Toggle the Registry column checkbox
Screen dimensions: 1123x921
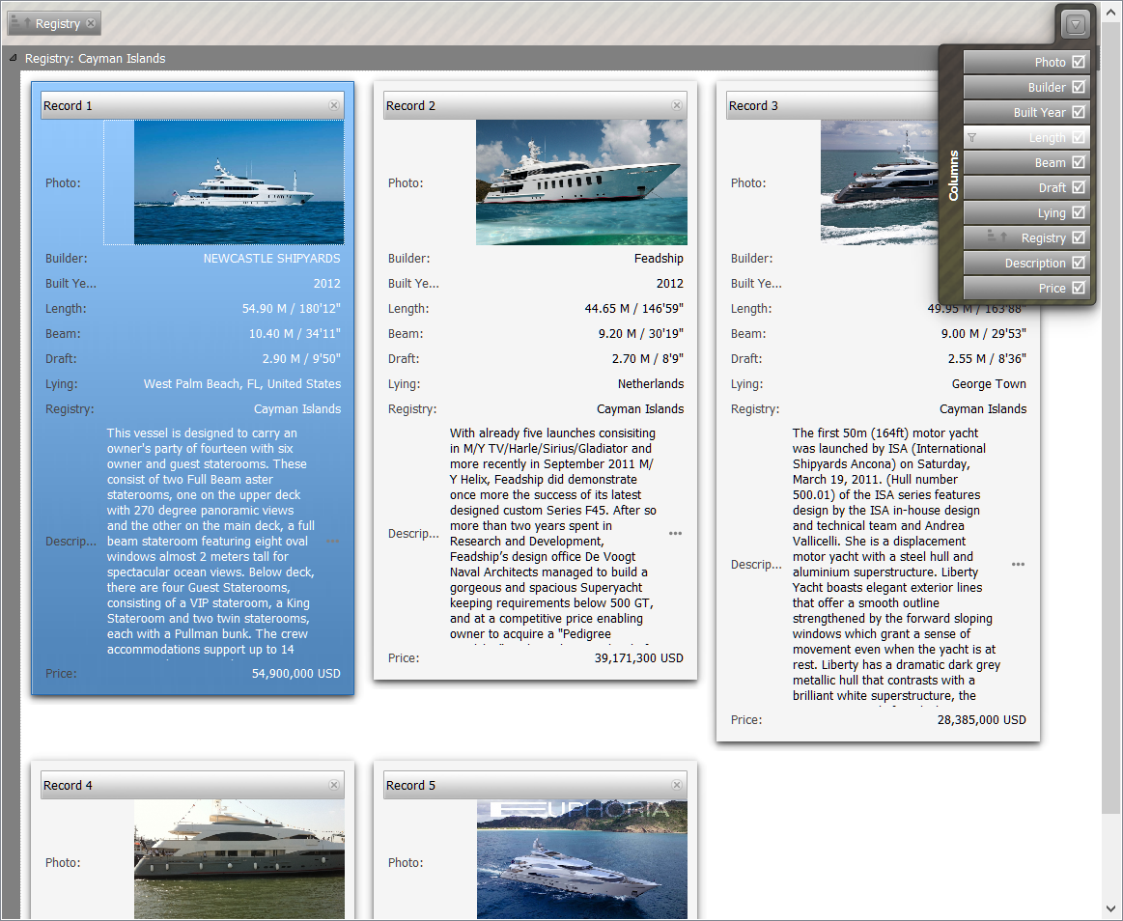click(x=1079, y=237)
